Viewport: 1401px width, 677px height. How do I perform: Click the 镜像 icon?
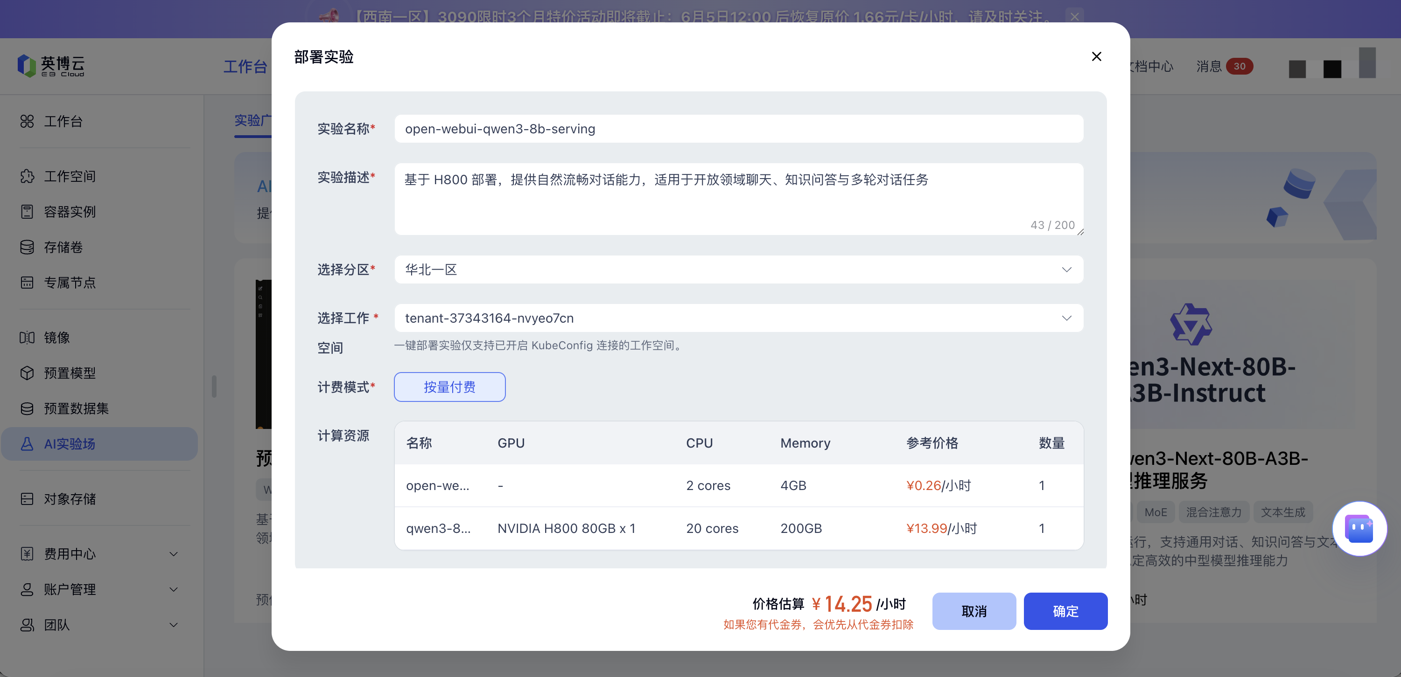coord(27,338)
